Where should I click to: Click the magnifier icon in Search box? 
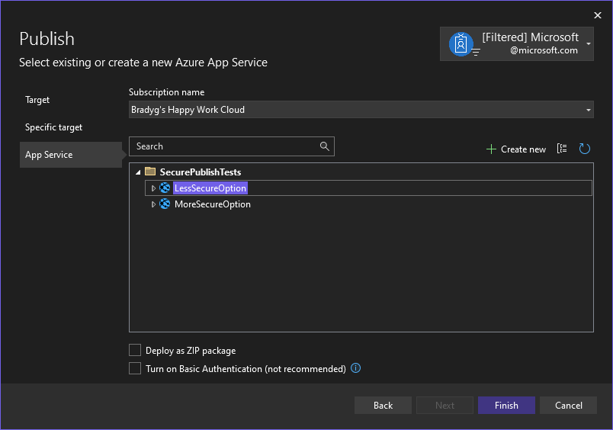click(325, 146)
